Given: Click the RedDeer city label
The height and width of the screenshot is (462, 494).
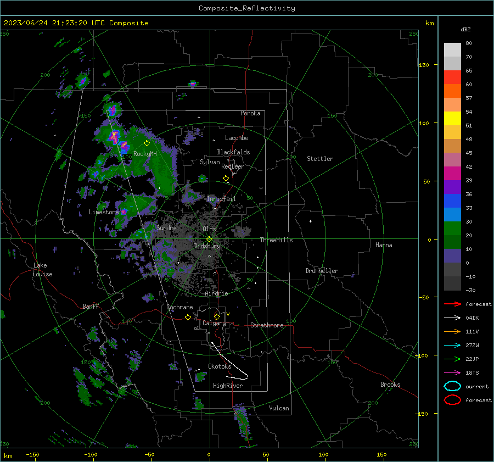Looking at the screenshot, I should [x=233, y=166].
